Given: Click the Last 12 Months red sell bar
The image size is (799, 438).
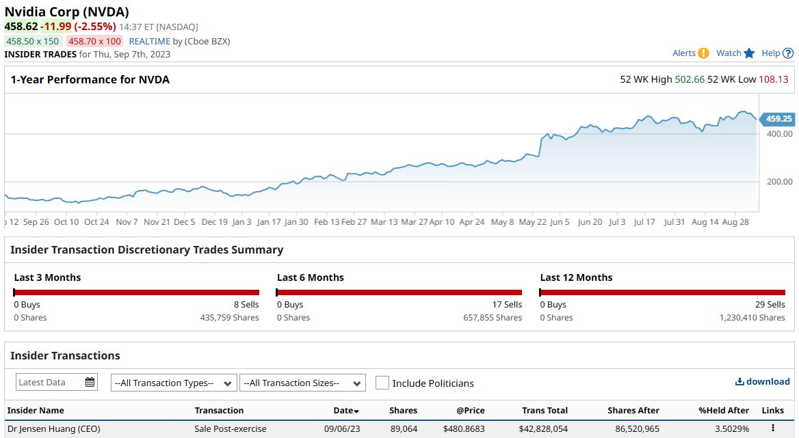Looking at the screenshot, I should tap(662, 292).
